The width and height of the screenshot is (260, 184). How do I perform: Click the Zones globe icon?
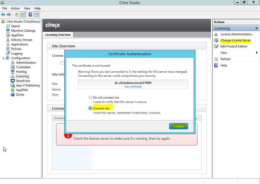tap(13, 95)
